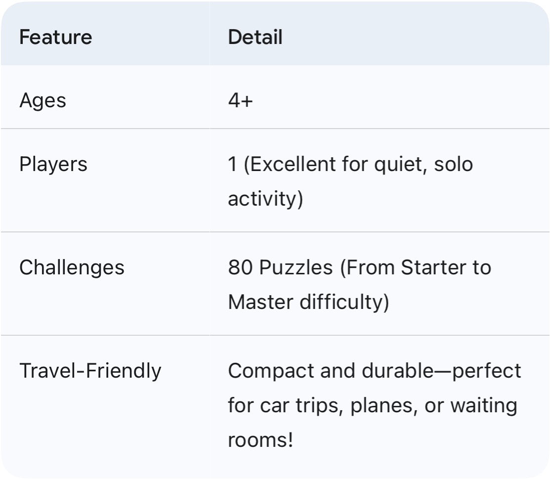
Task: Click the word activity) in Players detail
Action: point(265,199)
